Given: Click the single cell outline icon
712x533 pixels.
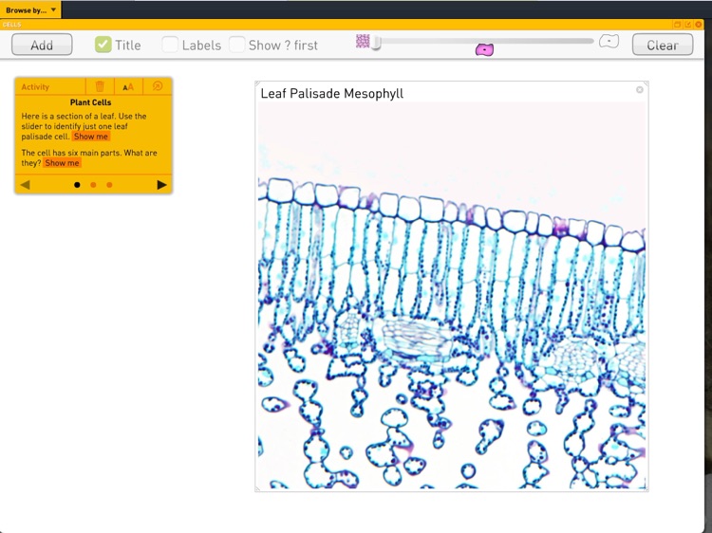Looking at the screenshot, I should click(x=609, y=42).
